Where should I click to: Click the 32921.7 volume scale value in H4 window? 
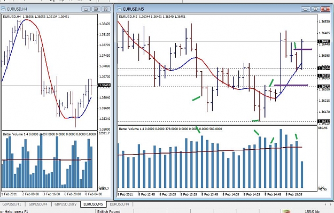pyautogui.click(x=104, y=133)
